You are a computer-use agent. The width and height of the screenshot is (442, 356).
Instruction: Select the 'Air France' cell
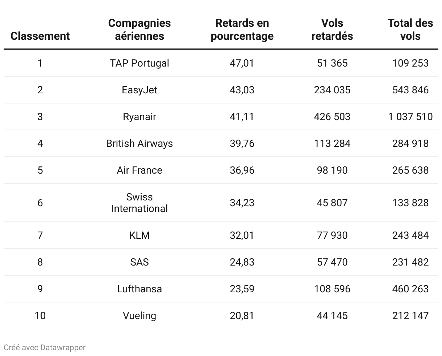[x=139, y=170]
